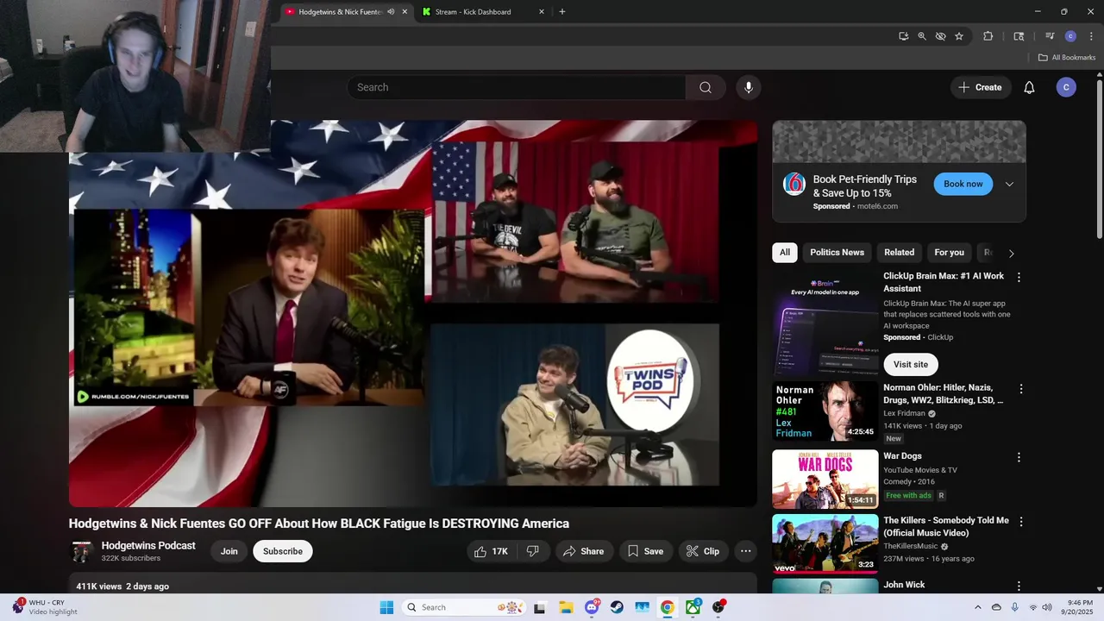Open Discord from the taskbar

click(x=592, y=607)
